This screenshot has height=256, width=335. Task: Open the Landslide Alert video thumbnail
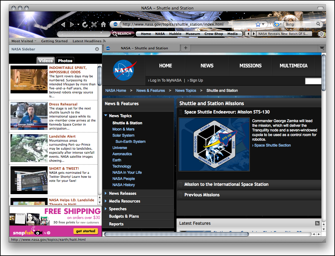tap(29, 148)
